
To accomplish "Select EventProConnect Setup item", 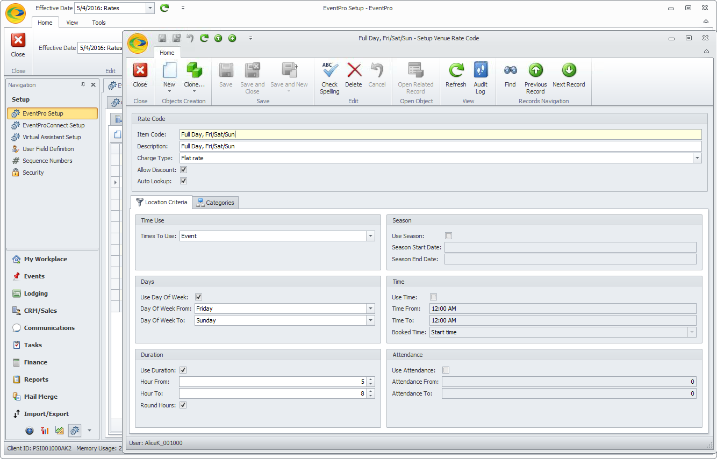I will (x=52, y=125).
